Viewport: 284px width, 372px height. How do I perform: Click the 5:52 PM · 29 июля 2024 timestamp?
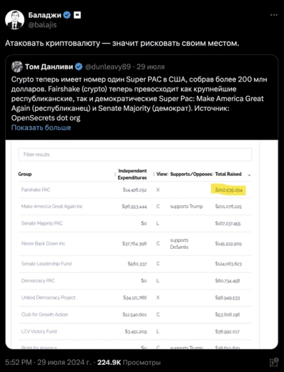[x=48, y=363]
